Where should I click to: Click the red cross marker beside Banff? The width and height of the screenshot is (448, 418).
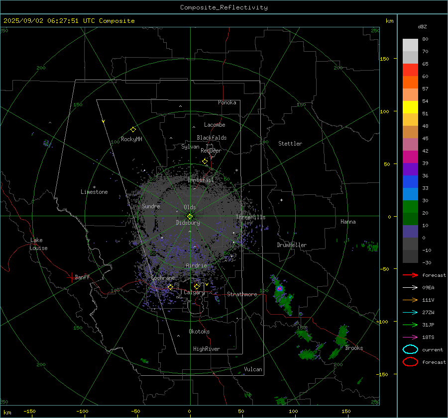pyautogui.click(x=71, y=277)
